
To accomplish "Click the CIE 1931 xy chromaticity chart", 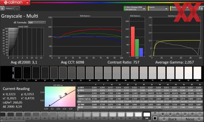I will coord(60,97).
